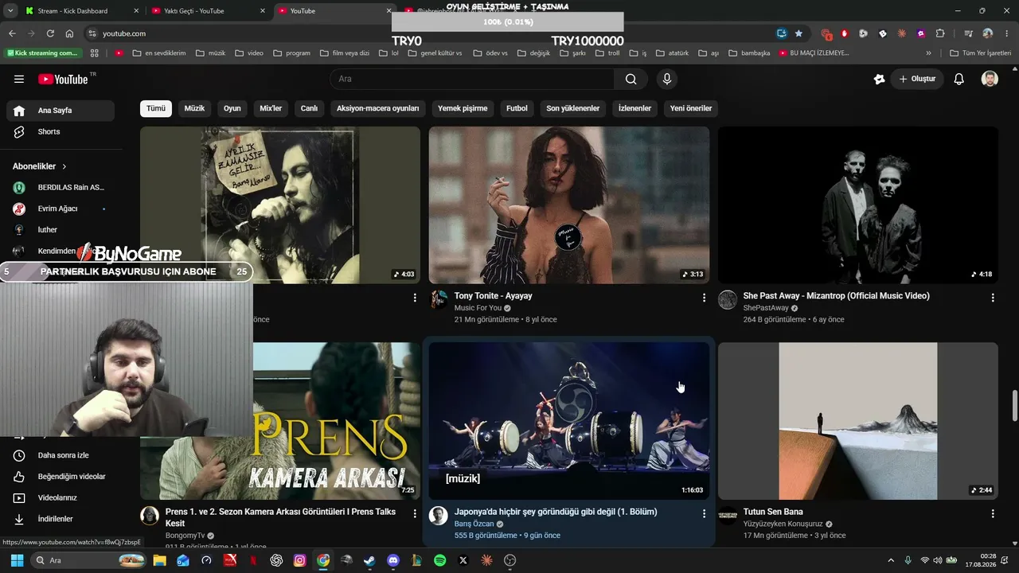Viewport: 1019px width, 573px height.
Task: Open the tab search dropdown arrow
Action: [10, 11]
